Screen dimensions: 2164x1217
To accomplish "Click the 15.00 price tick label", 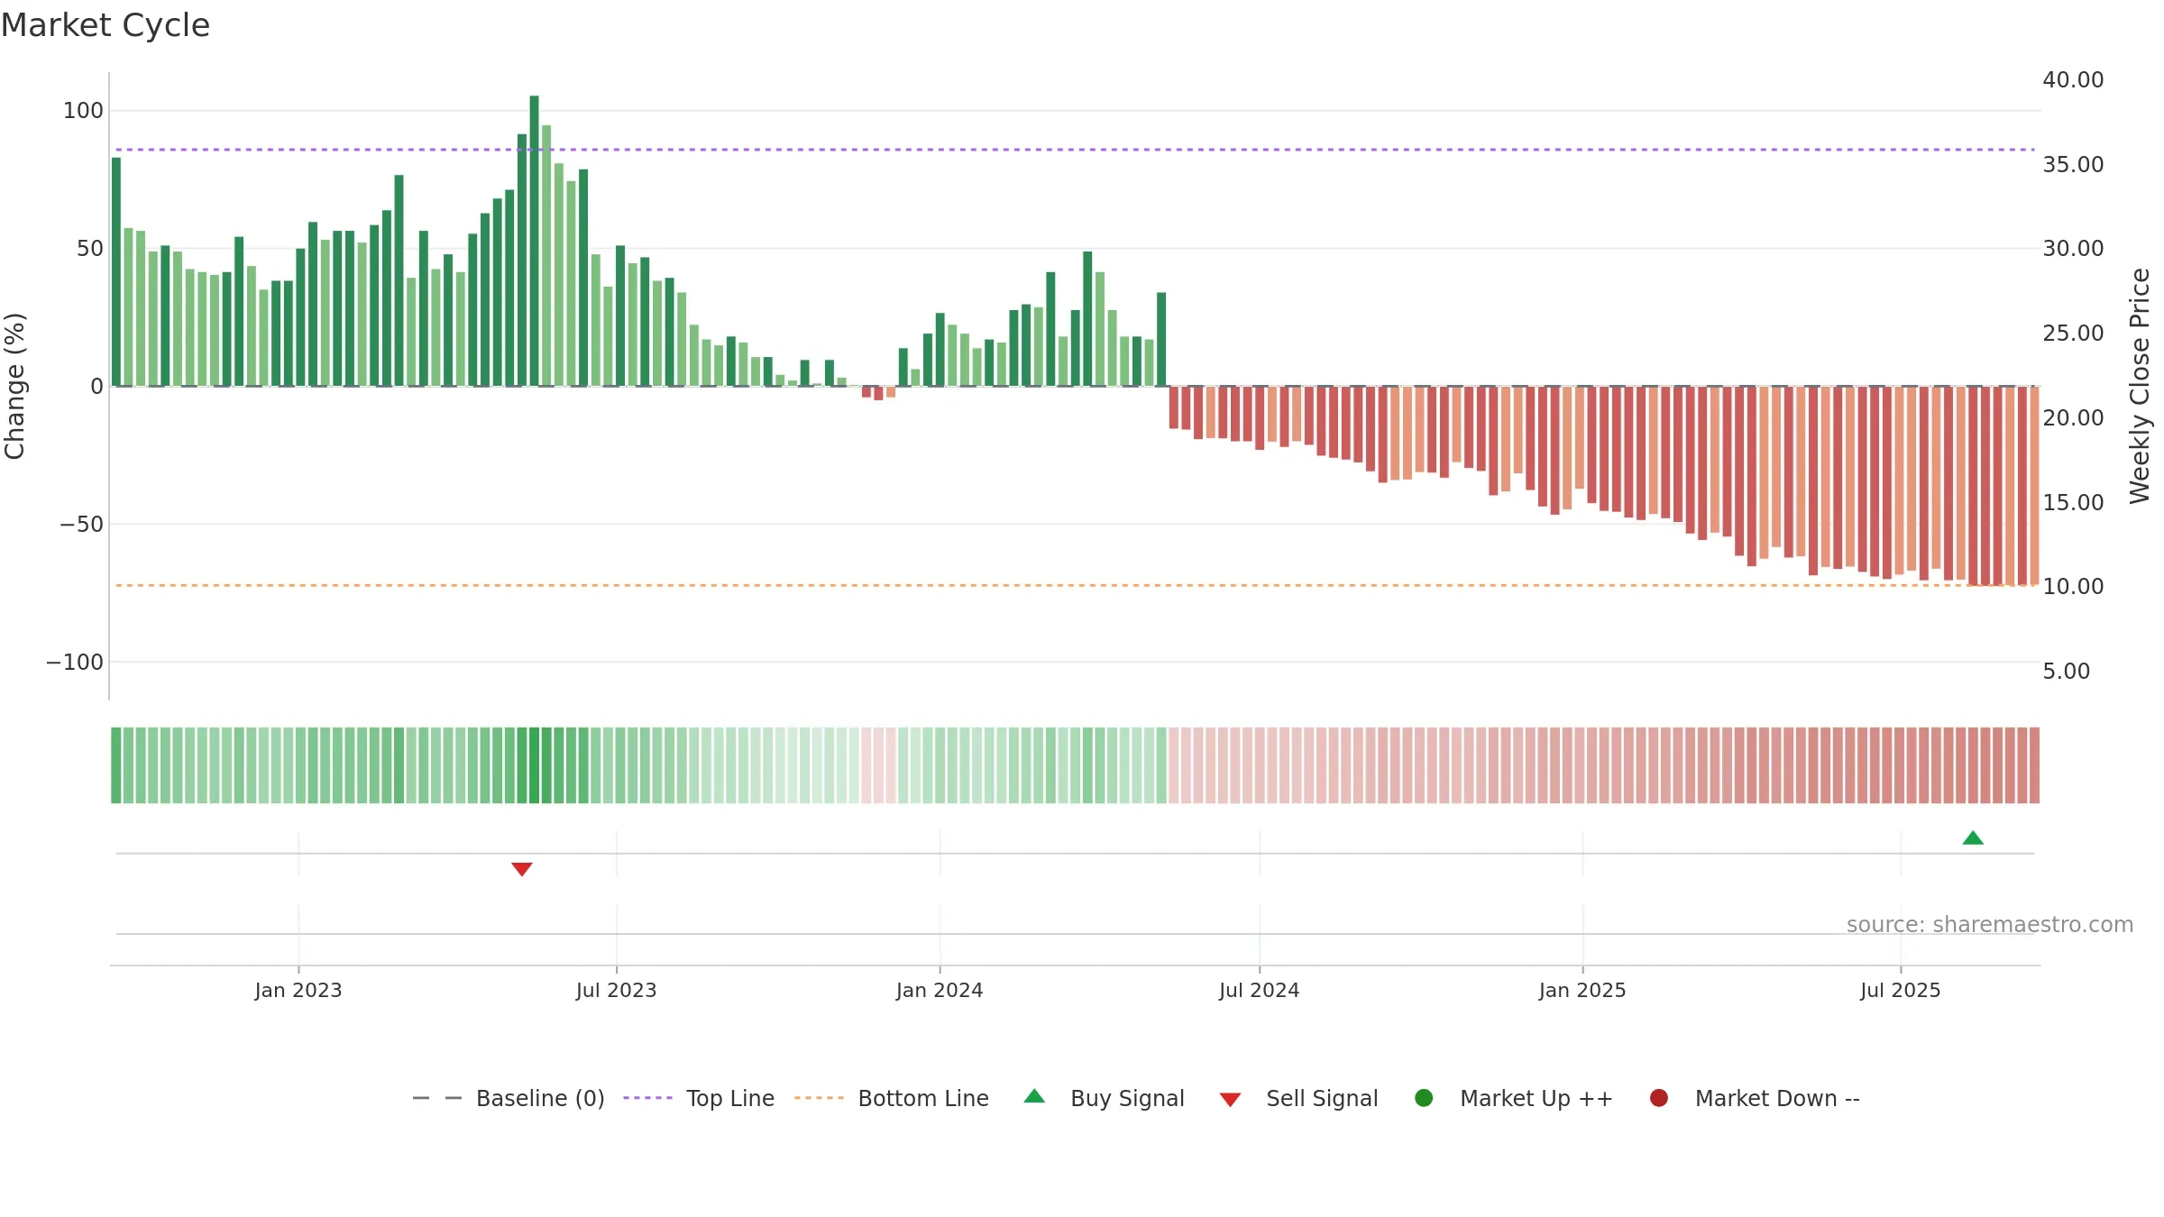I will tap(2073, 503).
